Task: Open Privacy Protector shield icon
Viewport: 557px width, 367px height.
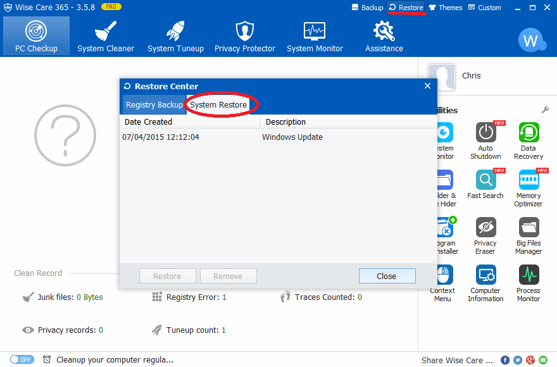Action: [x=245, y=31]
